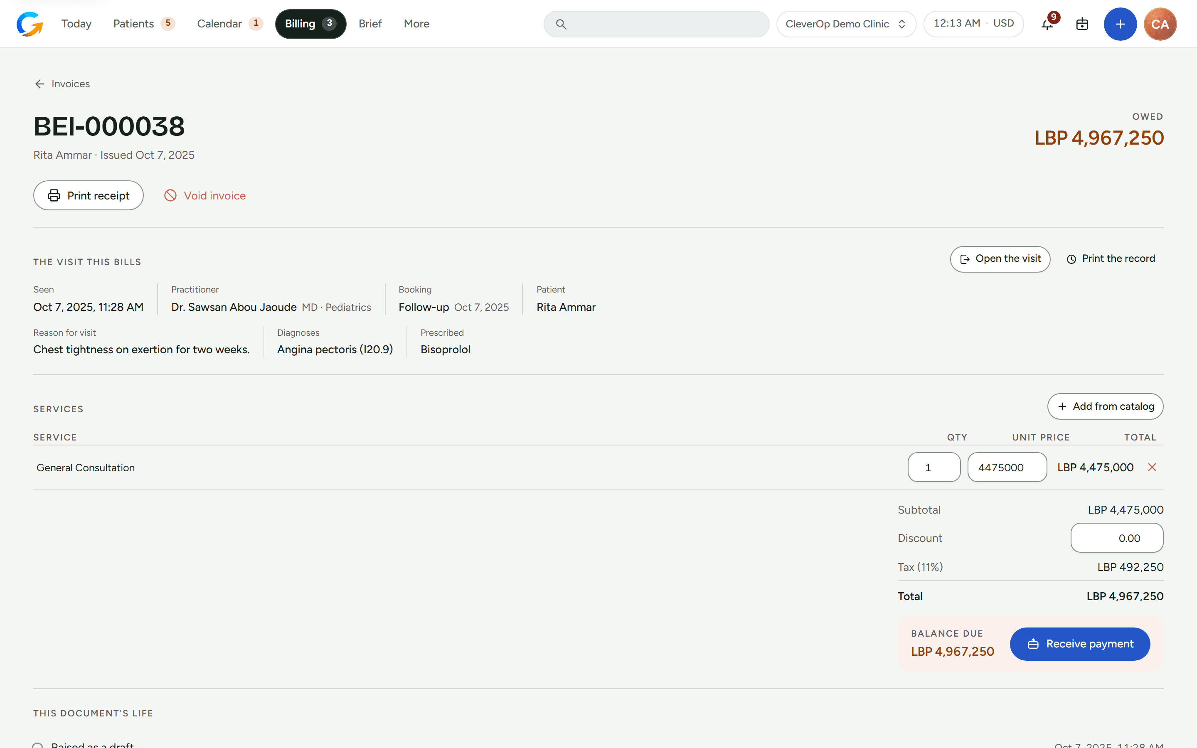Go to the Today tab
This screenshot has width=1197, height=748.
(76, 24)
